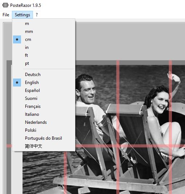Select meters (m) as the unit
Image resolution: width=185 pixels, height=194 pixels.
pyautogui.click(x=44, y=24)
